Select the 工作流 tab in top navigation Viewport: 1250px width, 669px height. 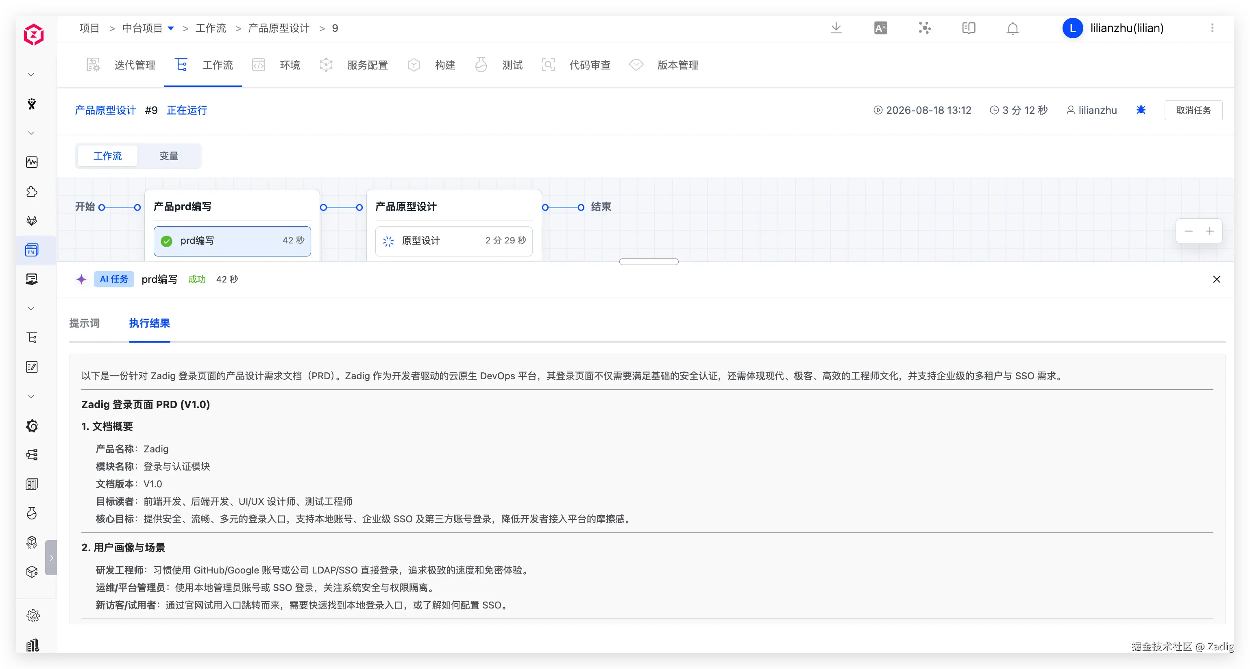tap(204, 65)
